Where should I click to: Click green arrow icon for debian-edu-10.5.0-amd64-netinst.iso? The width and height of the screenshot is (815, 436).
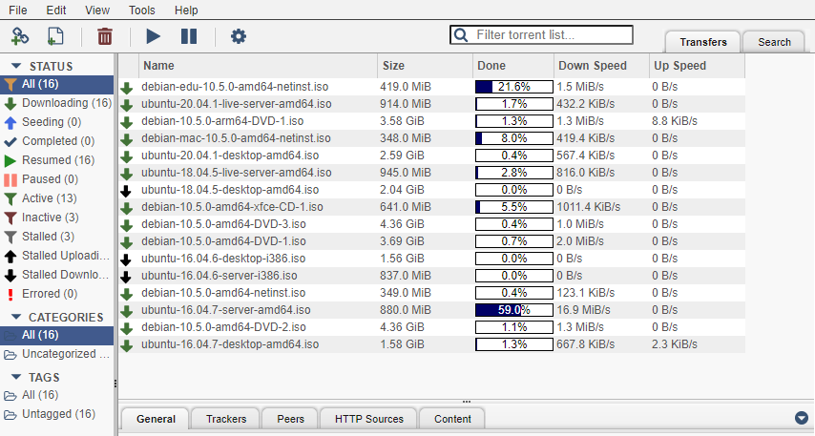(x=126, y=88)
